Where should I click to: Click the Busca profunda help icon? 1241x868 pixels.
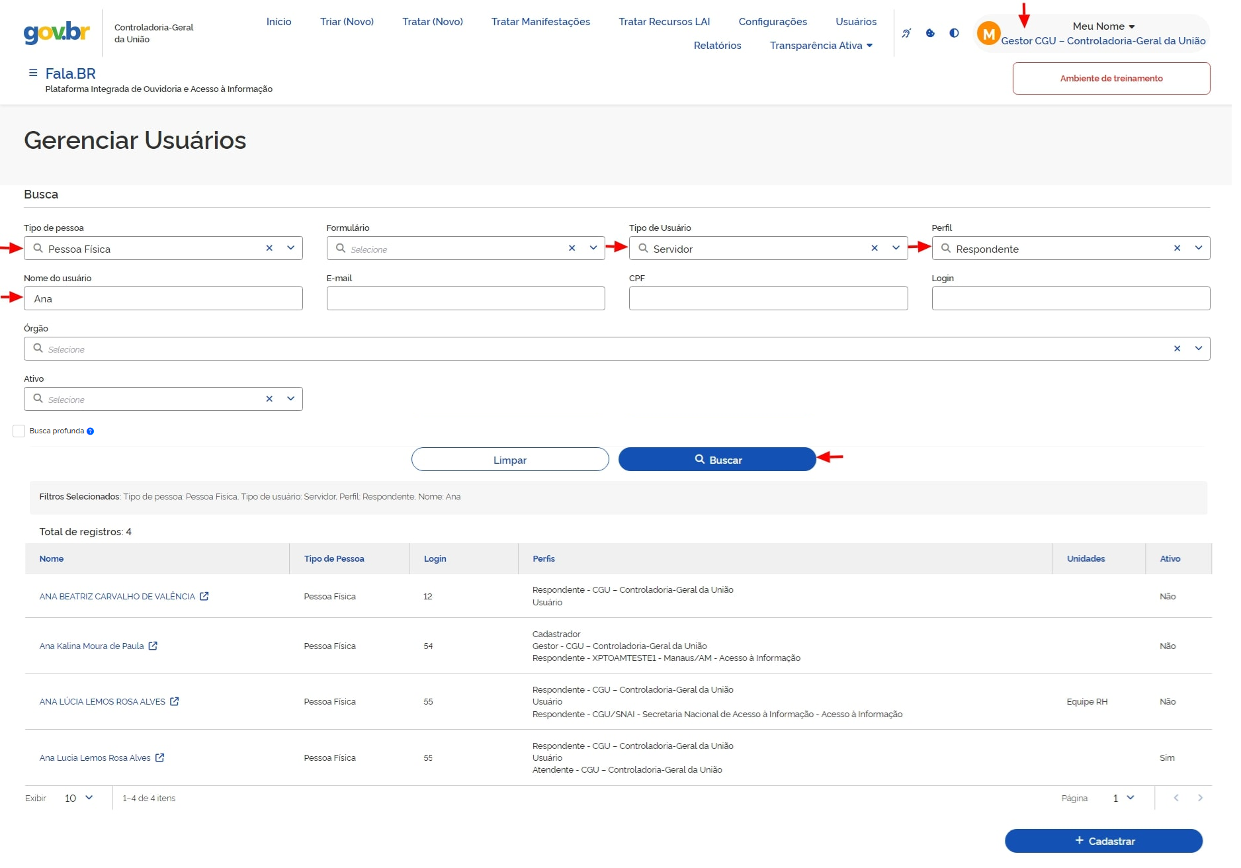point(91,431)
